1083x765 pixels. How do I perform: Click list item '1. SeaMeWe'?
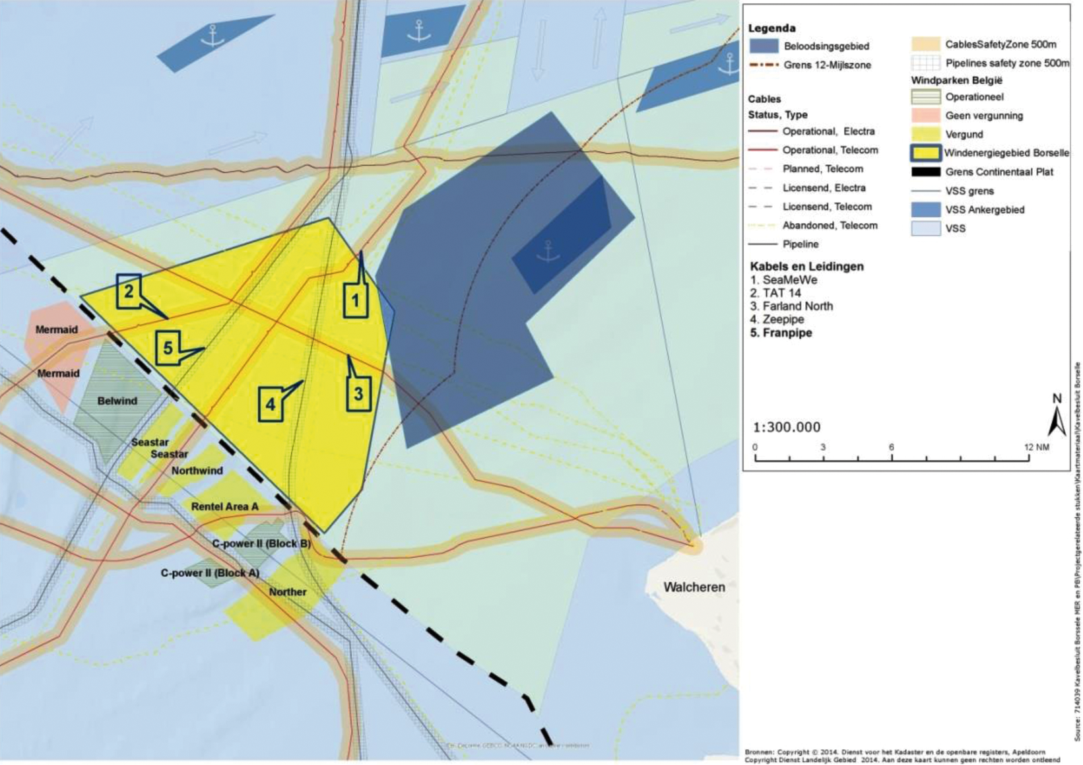tap(783, 280)
